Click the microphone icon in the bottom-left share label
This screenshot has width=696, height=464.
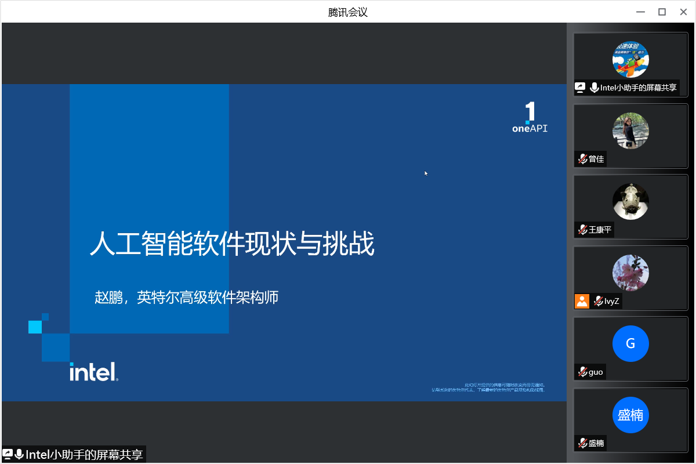pyautogui.click(x=19, y=454)
